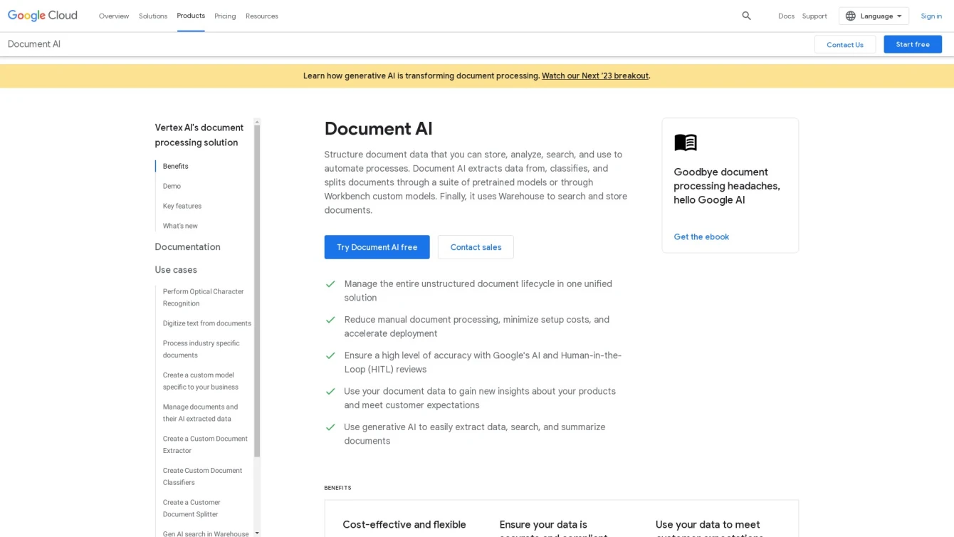Click Document AI subheader title

point(34,44)
